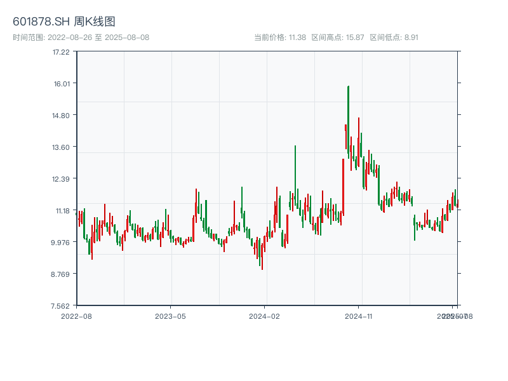Select the 2024-11 x-axis date marker

(x=359, y=316)
